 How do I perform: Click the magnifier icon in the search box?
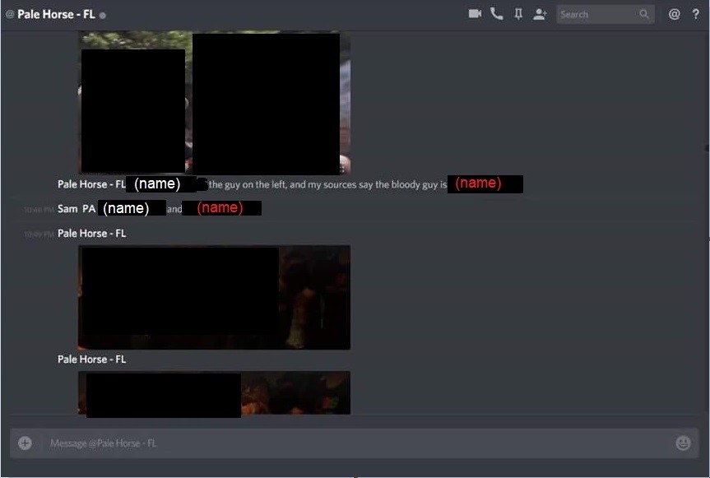point(643,14)
